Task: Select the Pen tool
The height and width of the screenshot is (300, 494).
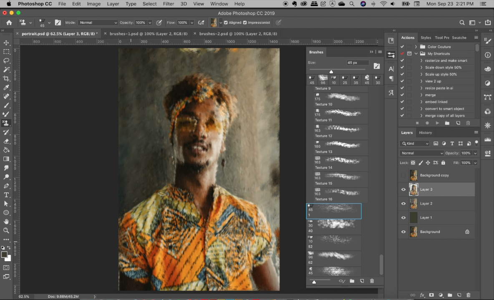Action: pos(6,186)
